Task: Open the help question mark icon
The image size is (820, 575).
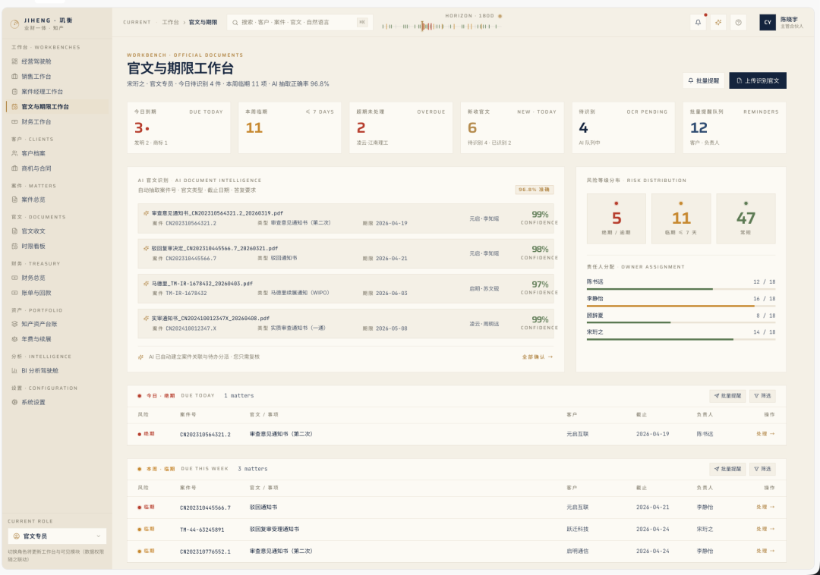Action: (x=739, y=23)
